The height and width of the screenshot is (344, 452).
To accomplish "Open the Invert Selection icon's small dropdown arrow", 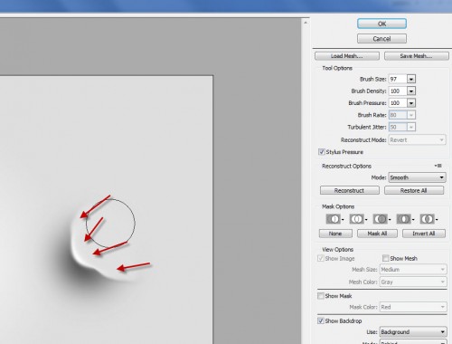I will [437, 220].
